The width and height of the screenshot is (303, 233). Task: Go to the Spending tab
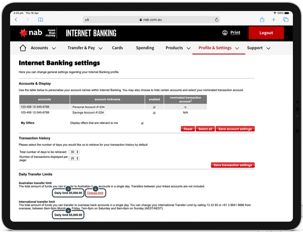[145, 48]
